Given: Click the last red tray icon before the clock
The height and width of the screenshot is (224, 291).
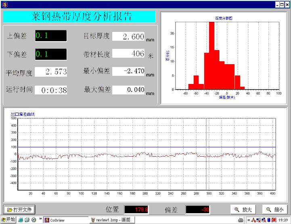Looking at the screenshot, I should pyautogui.click(x=274, y=220).
